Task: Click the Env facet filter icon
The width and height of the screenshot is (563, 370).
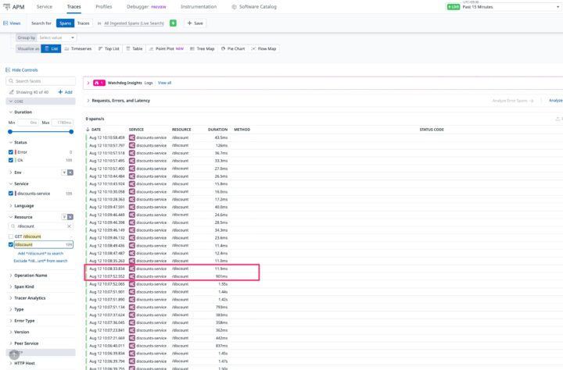Action: (64, 173)
